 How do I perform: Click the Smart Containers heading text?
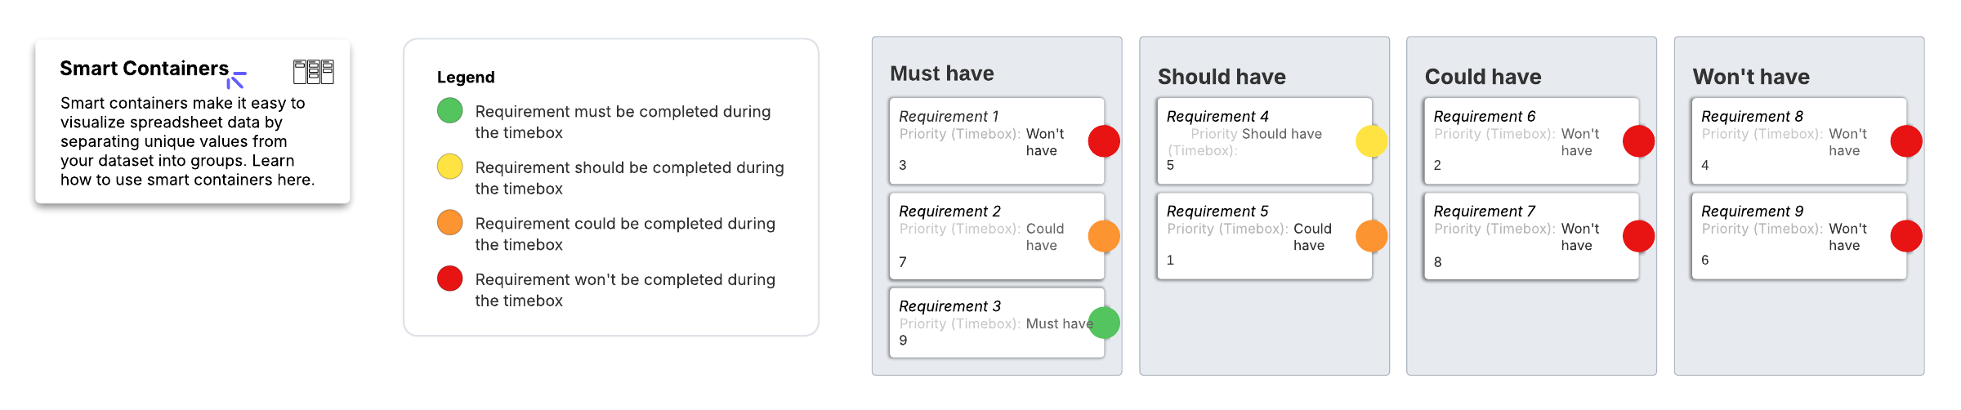click(x=144, y=69)
